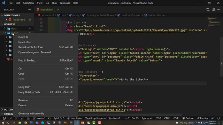This screenshot has height=125, width=223.
Task: Click the VS Code logo icon
Action: (x=3, y=3)
